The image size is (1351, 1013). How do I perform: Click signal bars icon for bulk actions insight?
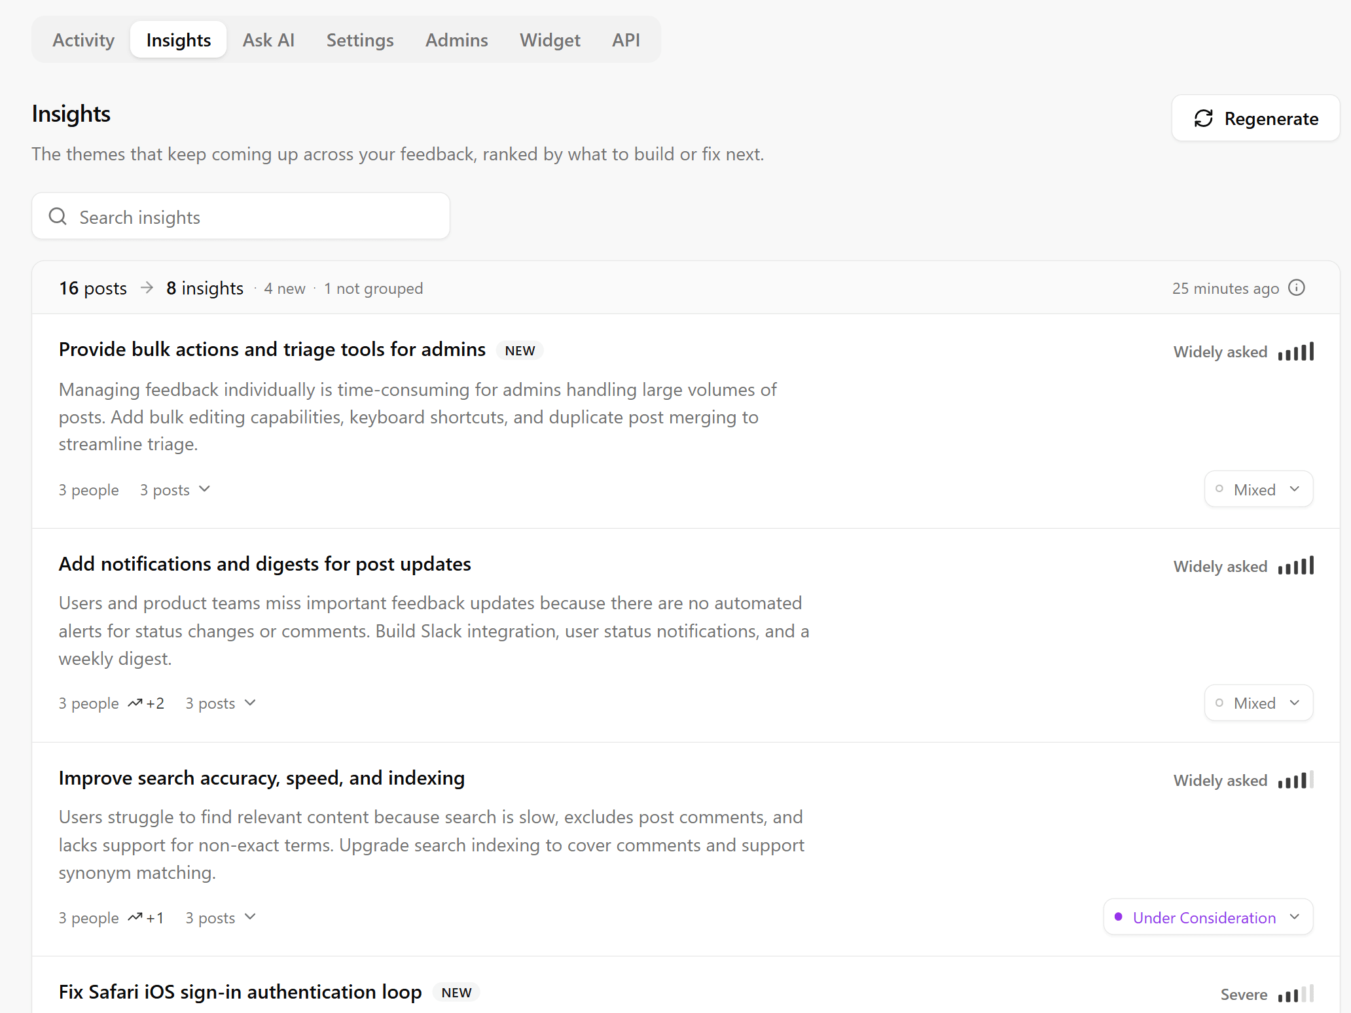(x=1295, y=352)
